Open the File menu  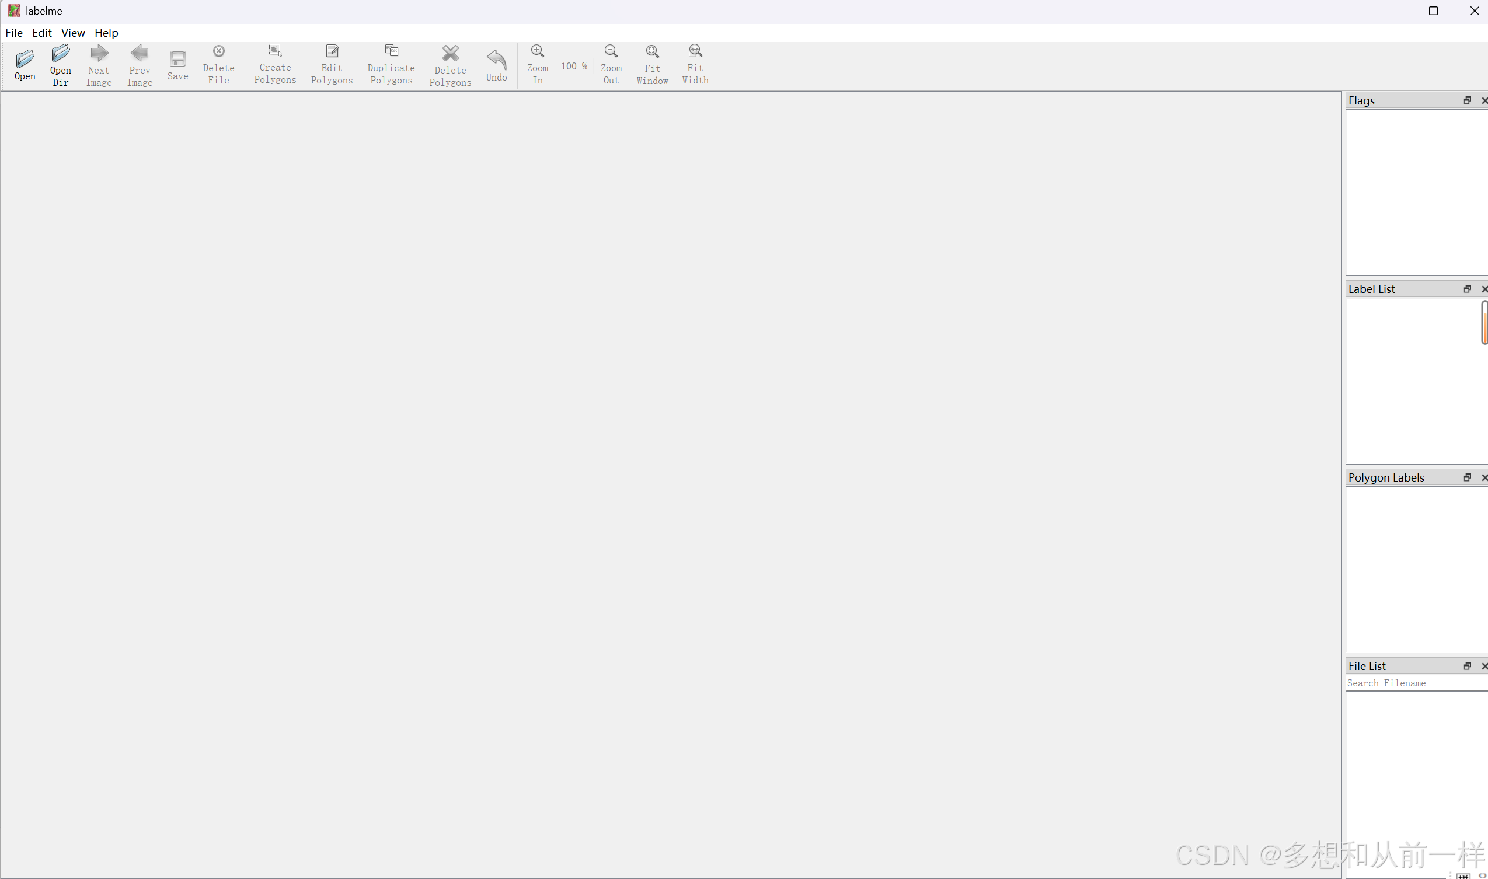pyautogui.click(x=13, y=33)
